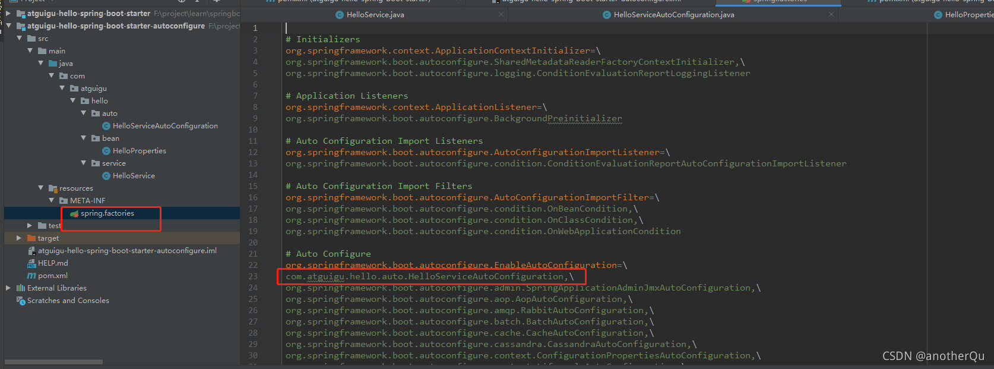Click the com.atguigu.hello.auto.HelloServiceAutoConfiguration line
Image resolution: width=994 pixels, height=369 pixels.
tap(430, 276)
